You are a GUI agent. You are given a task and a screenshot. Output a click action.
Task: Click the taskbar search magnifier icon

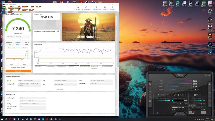point(6,119)
